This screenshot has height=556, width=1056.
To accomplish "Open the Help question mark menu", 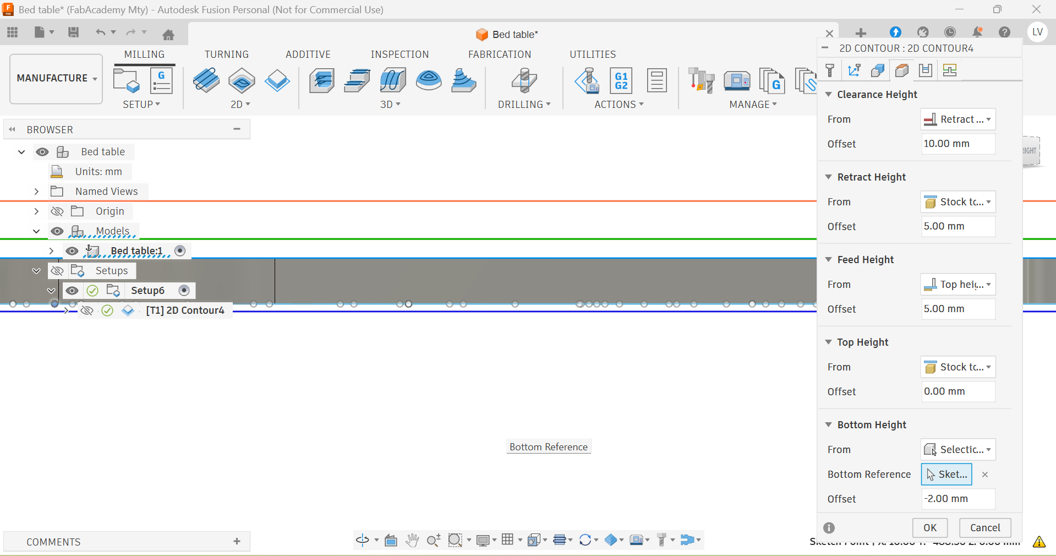I will click(x=1005, y=32).
